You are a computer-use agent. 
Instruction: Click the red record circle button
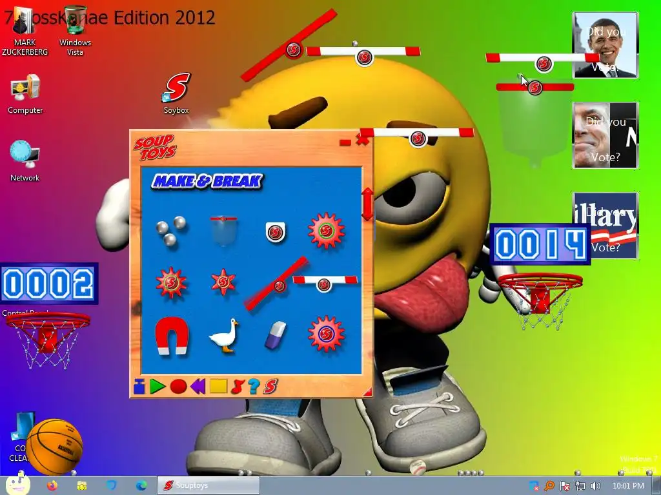coord(178,387)
